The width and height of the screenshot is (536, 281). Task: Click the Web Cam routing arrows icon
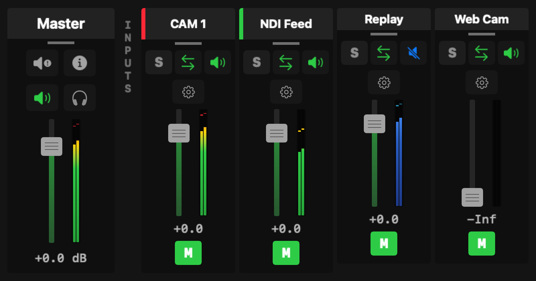click(x=482, y=53)
